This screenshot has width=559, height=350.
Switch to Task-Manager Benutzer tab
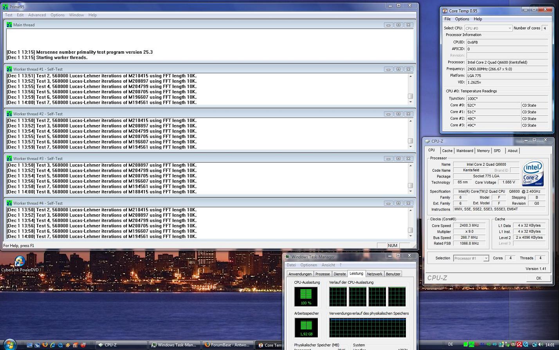point(393,274)
